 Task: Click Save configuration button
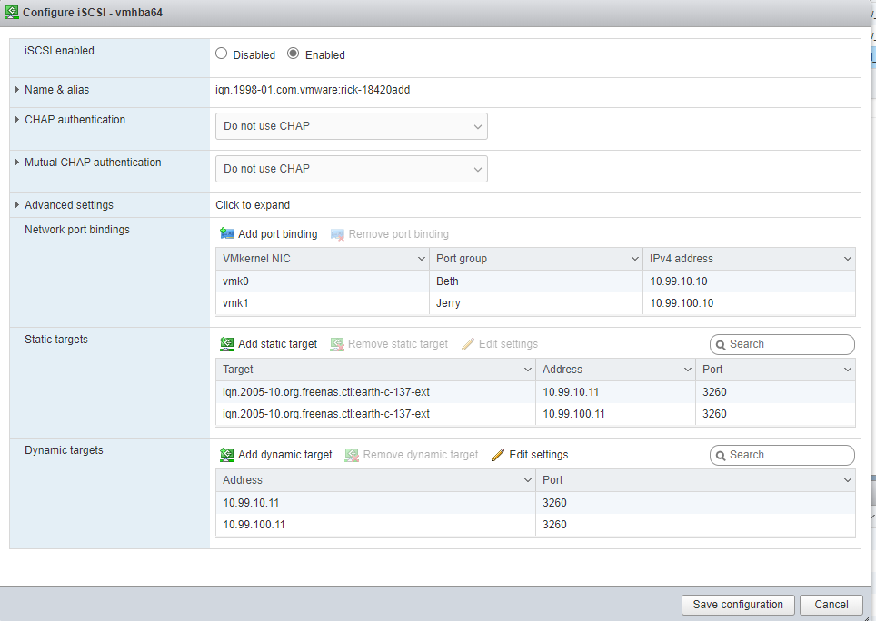point(738,605)
